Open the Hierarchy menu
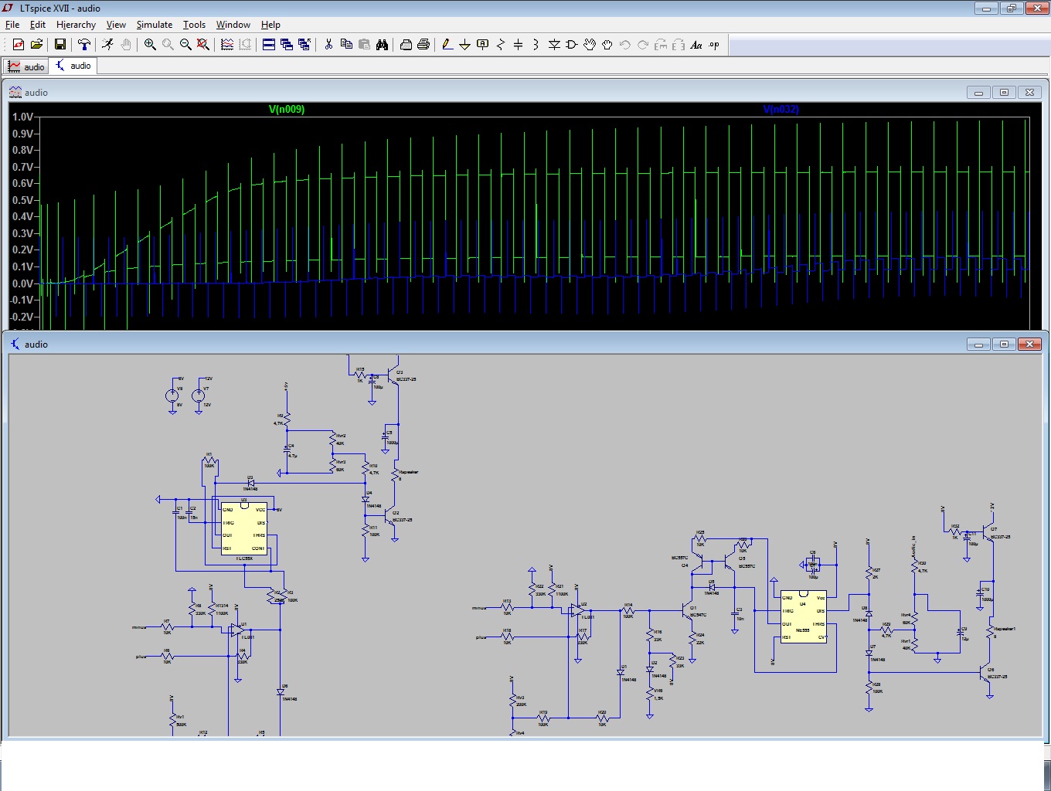 [x=76, y=25]
